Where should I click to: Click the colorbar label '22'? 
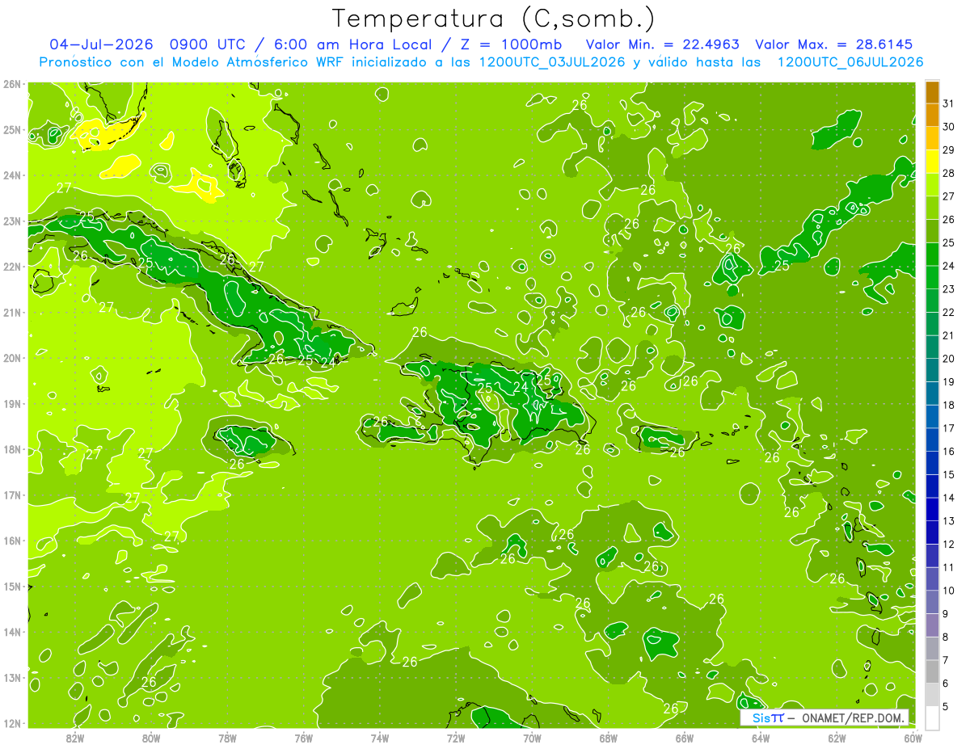(948, 313)
